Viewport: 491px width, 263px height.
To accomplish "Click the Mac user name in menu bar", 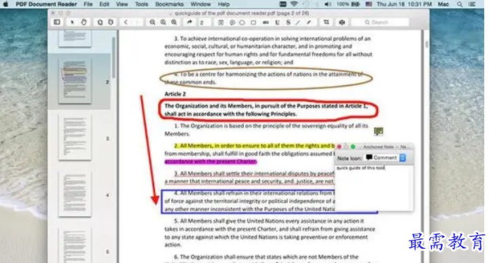I will pyautogui.click(x=443, y=4).
